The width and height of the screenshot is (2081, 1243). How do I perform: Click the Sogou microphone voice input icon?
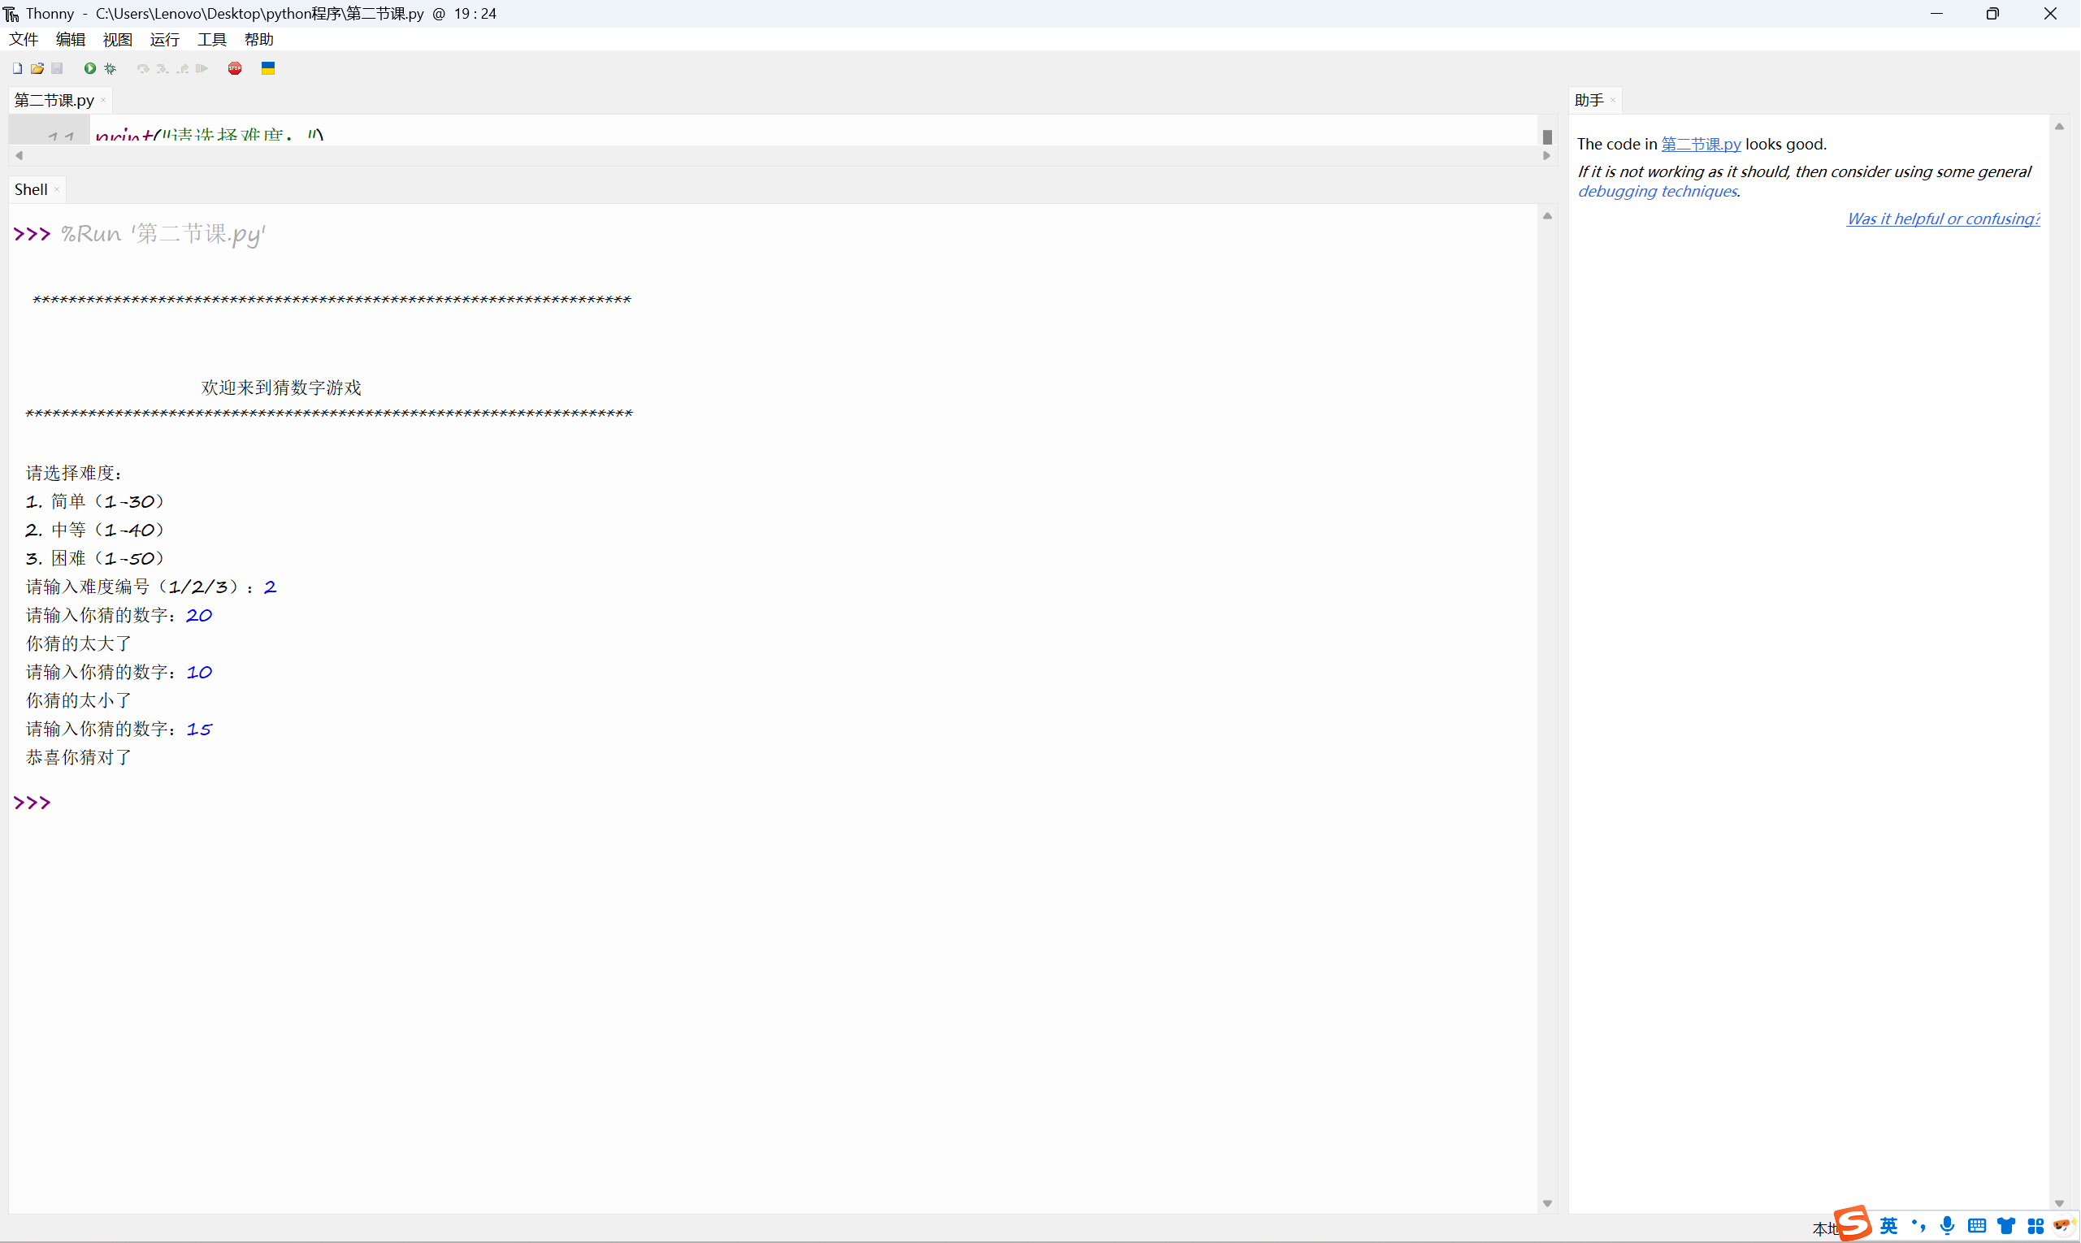pos(1948,1226)
